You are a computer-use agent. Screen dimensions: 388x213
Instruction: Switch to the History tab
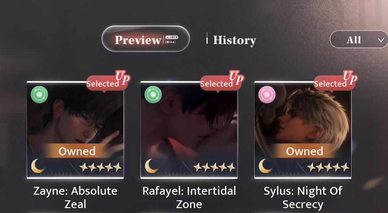click(x=235, y=40)
